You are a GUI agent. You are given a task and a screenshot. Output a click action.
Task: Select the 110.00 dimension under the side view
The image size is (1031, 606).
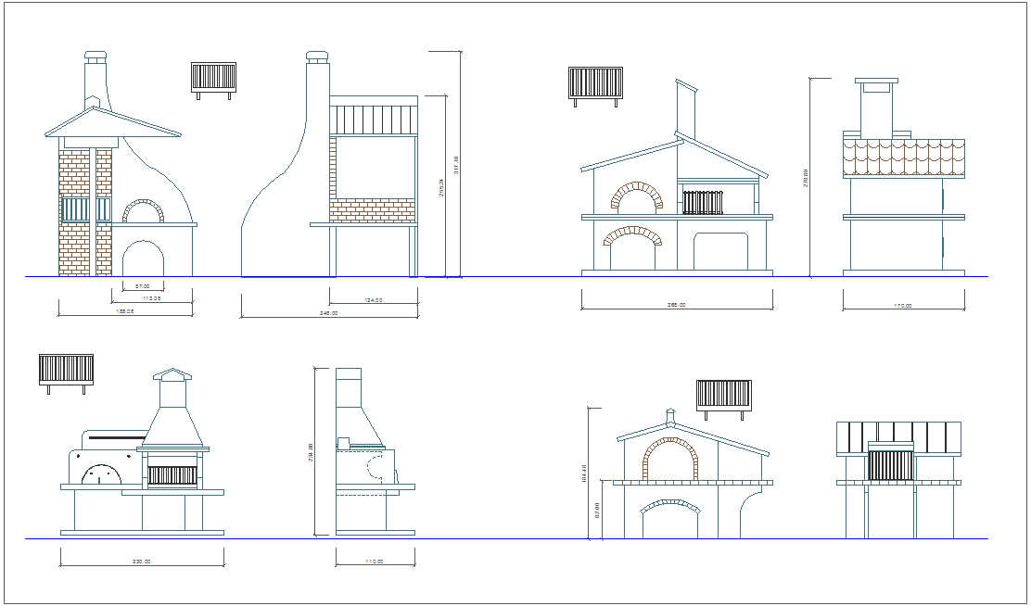(375, 562)
